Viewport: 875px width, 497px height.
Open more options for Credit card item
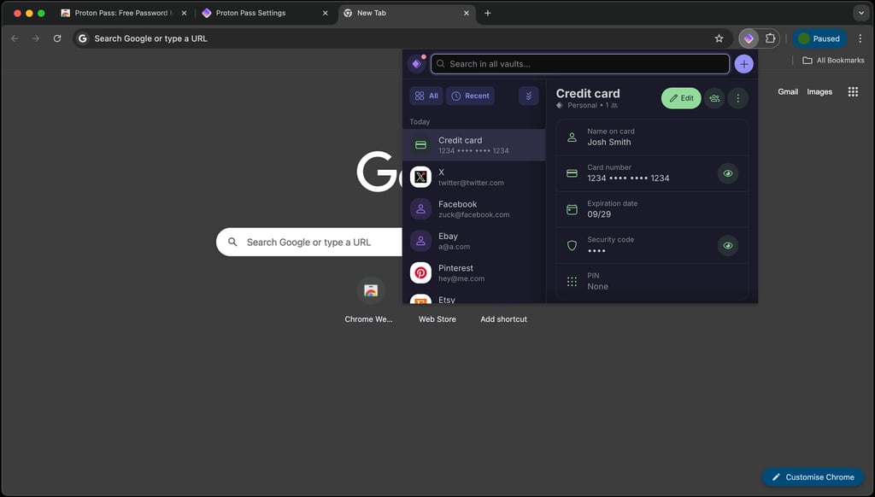(x=737, y=98)
